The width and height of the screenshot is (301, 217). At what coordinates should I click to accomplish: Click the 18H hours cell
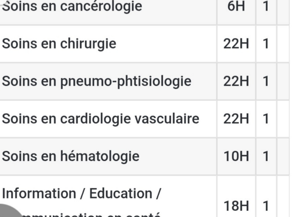[236, 206]
